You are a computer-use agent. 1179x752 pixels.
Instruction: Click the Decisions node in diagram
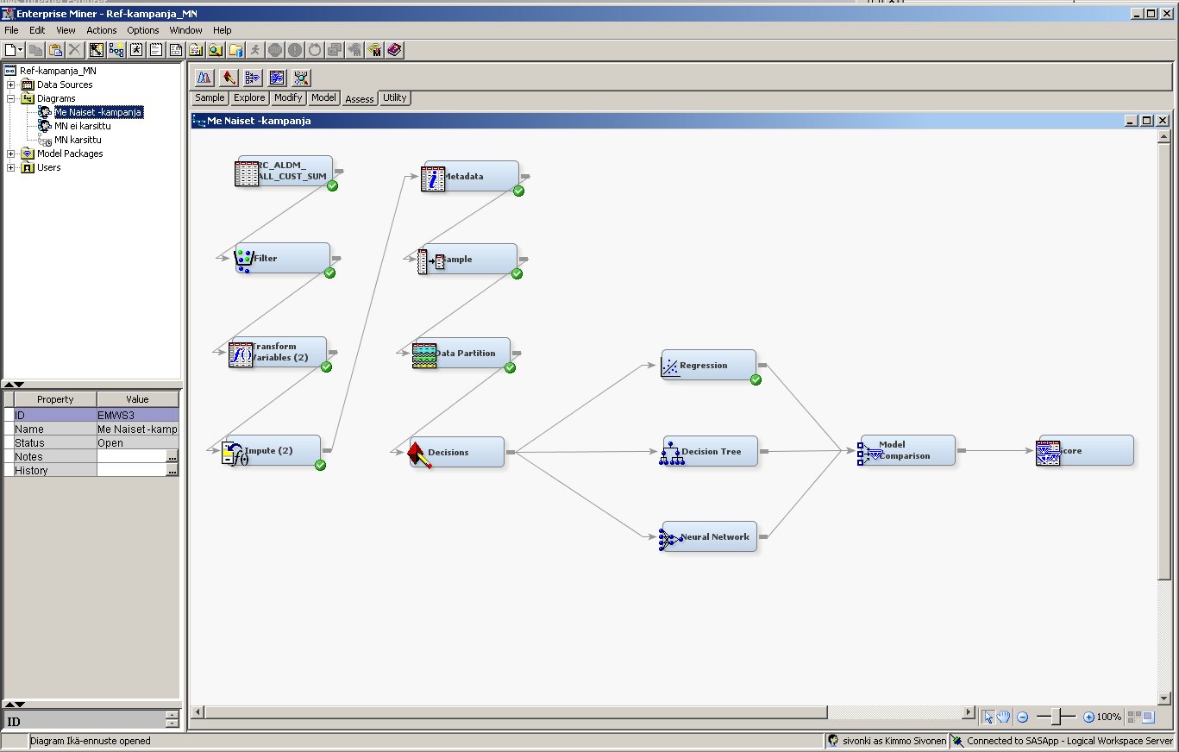coord(456,452)
